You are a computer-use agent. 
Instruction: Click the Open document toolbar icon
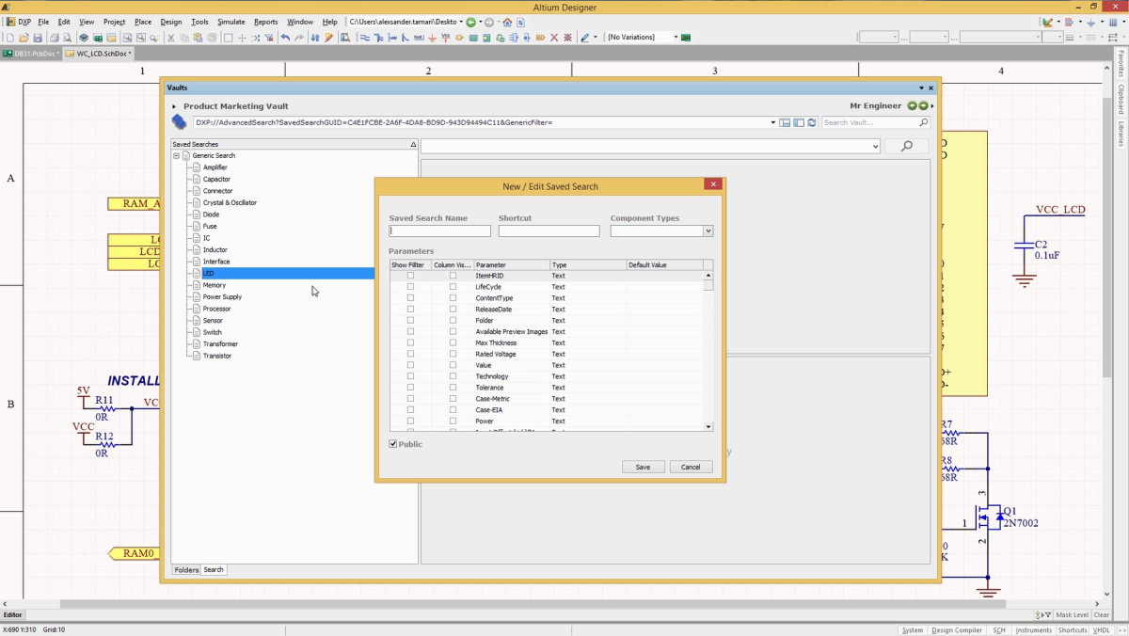[x=24, y=38]
